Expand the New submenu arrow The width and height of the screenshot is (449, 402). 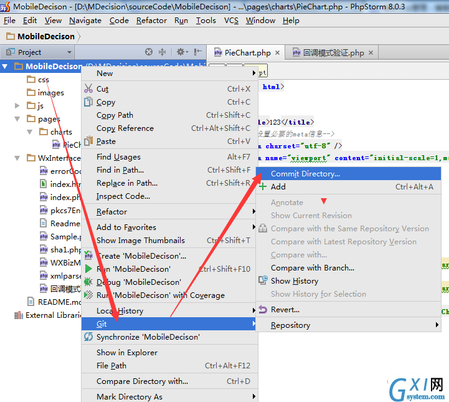point(253,73)
